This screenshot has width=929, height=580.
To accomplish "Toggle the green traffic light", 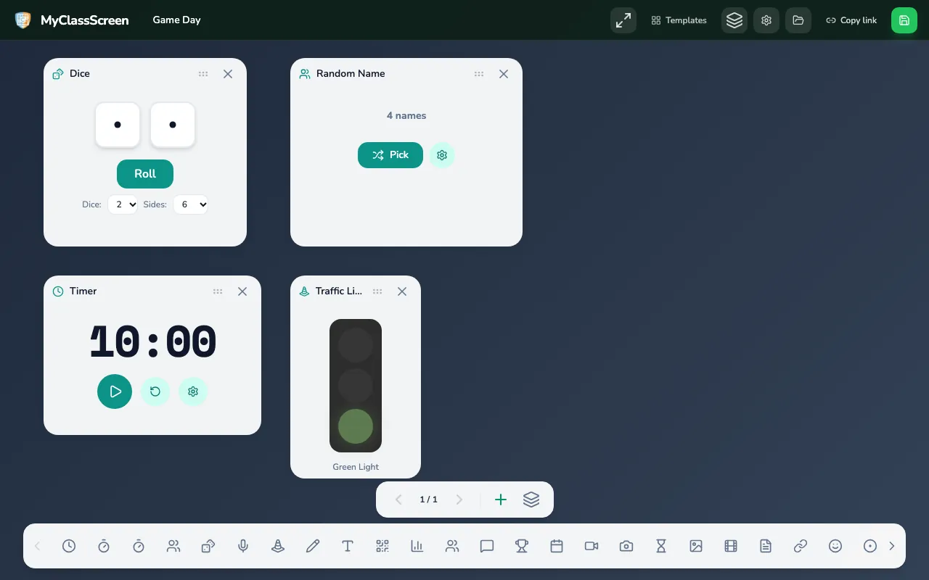I will click(356, 426).
